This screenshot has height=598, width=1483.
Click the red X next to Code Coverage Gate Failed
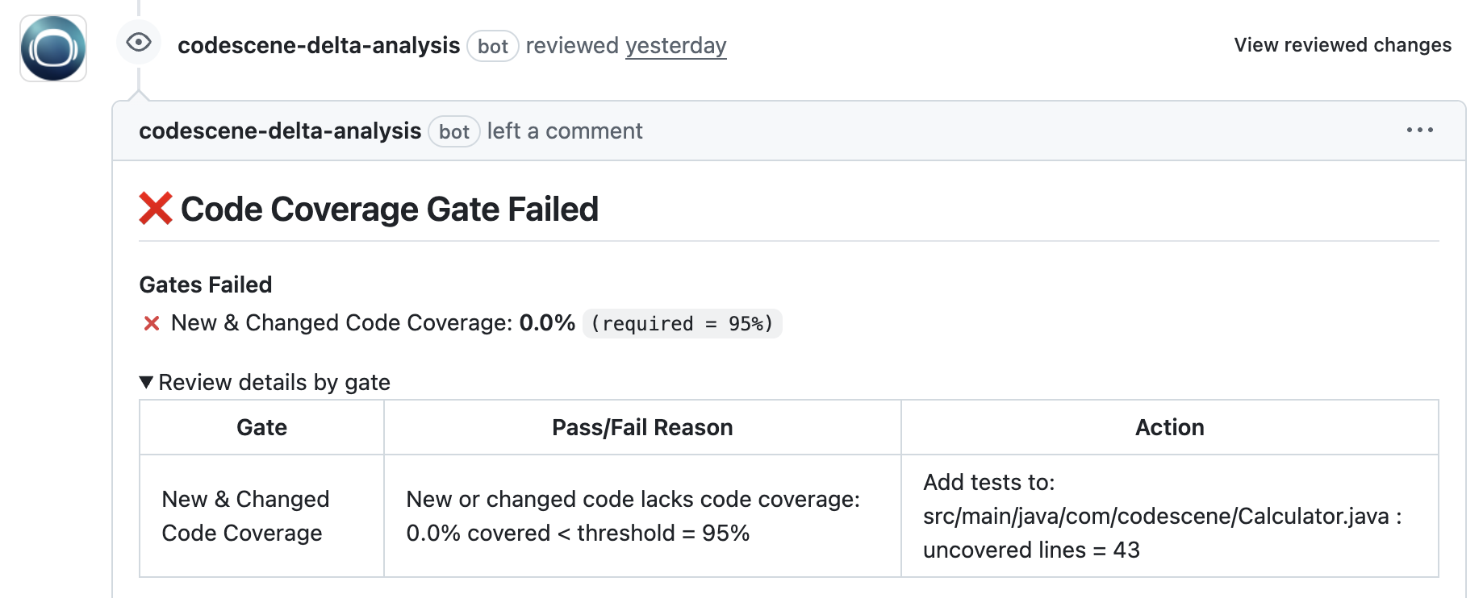[155, 208]
